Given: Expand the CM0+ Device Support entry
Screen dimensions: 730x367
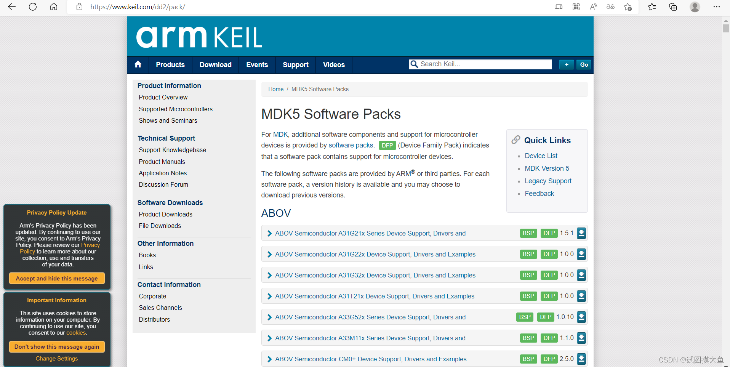Looking at the screenshot, I should pyautogui.click(x=269, y=359).
